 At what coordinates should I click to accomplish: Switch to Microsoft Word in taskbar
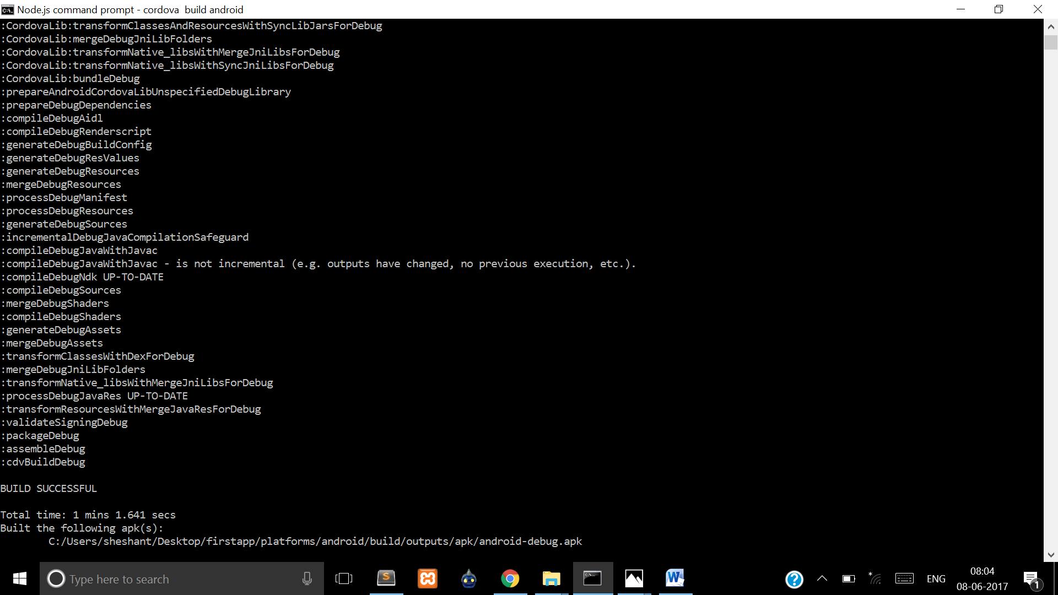point(676,578)
